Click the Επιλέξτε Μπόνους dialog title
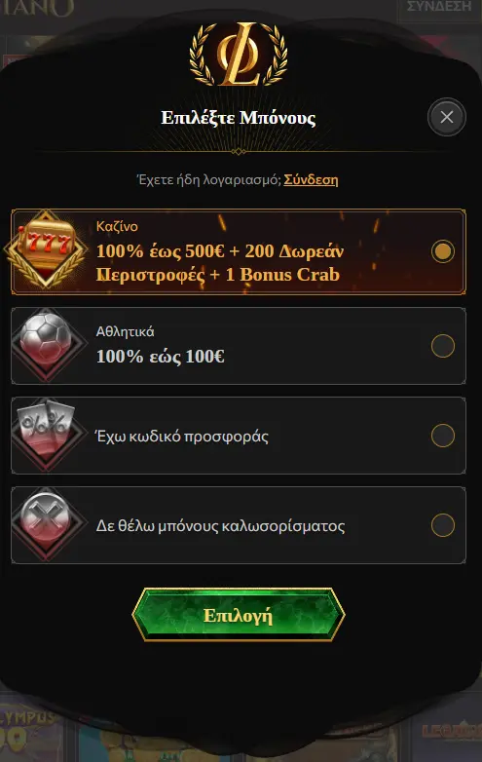Screen dimensions: 482x762 pyautogui.click(x=239, y=118)
